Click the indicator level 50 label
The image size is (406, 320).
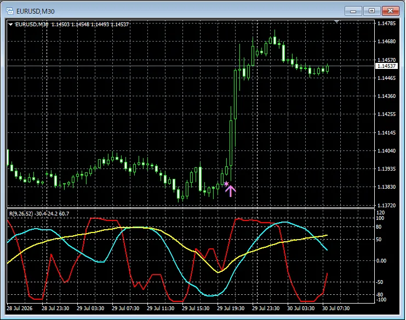(x=379, y=240)
